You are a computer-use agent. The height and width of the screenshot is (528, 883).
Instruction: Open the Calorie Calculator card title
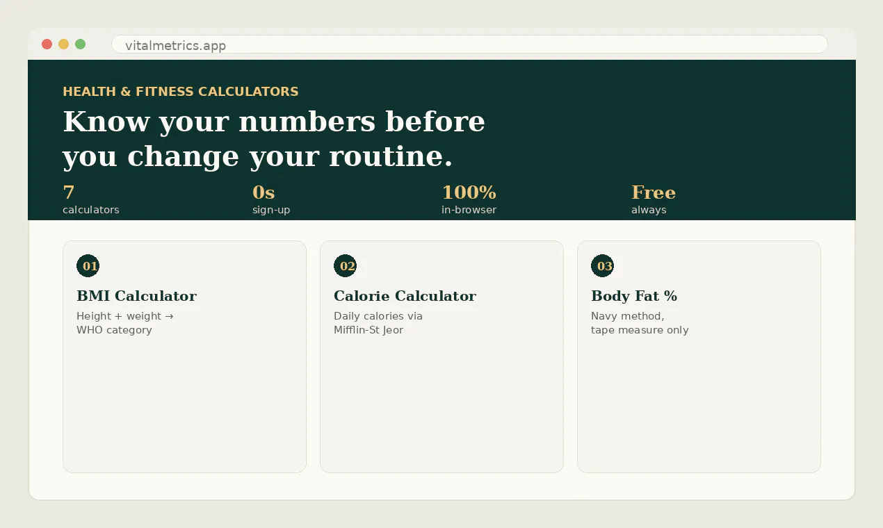point(405,296)
